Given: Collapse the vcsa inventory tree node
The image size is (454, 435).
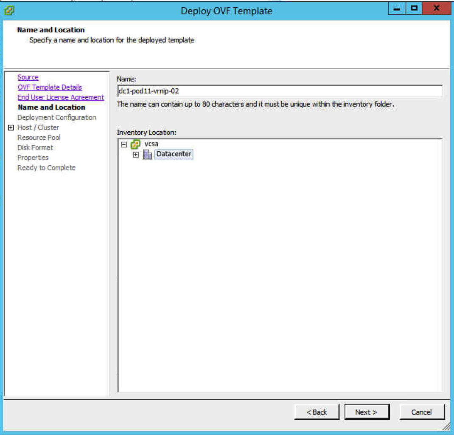Looking at the screenshot, I should (x=124, y=144).
